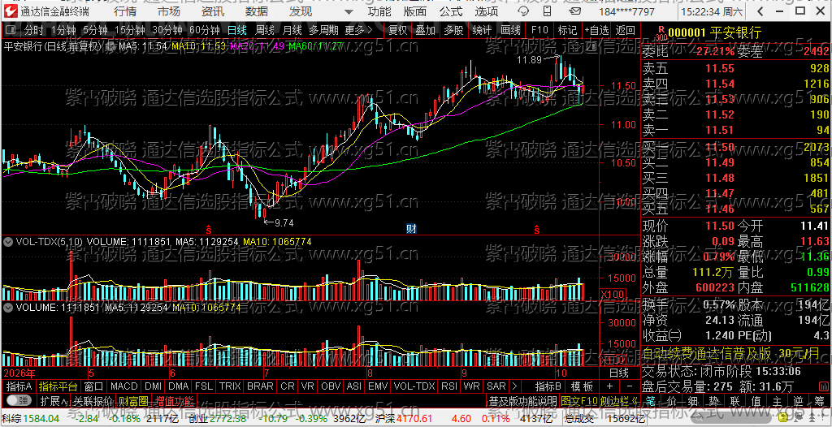The height and width of the screenshot is (427, 832).
Task: Open the 功能 menu
Action: point(379,11)
